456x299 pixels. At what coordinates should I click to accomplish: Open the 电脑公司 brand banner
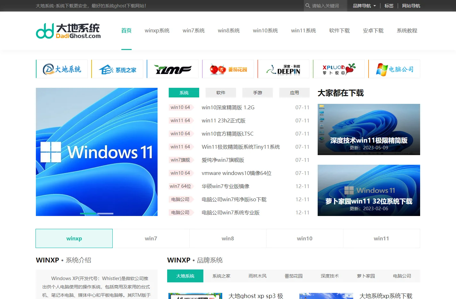click(394, 69)
